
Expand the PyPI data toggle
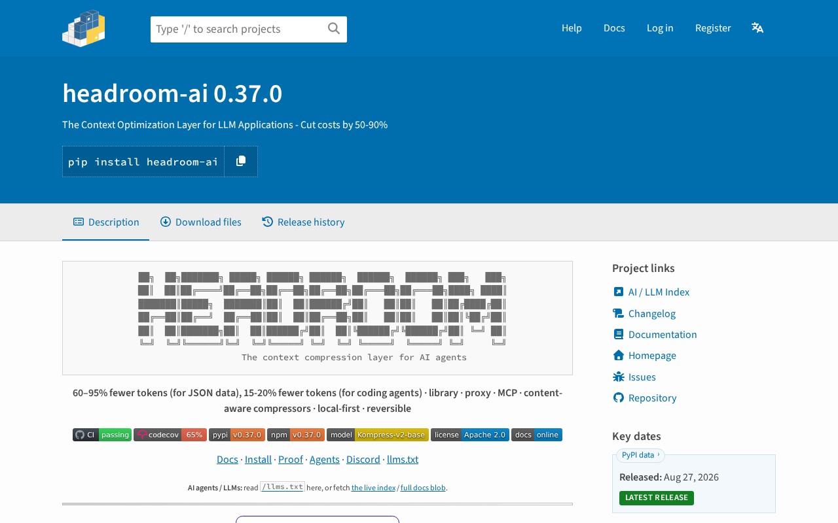pyautogui.click(x=640, y=455)
